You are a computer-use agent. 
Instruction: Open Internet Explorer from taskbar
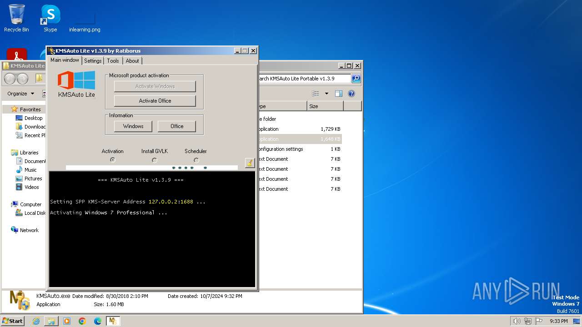pyautogui.click(x=36, y=321)
